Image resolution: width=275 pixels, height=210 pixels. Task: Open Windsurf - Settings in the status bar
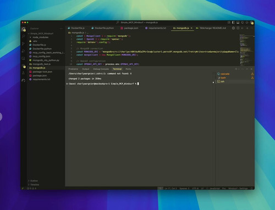pos(238,188)
